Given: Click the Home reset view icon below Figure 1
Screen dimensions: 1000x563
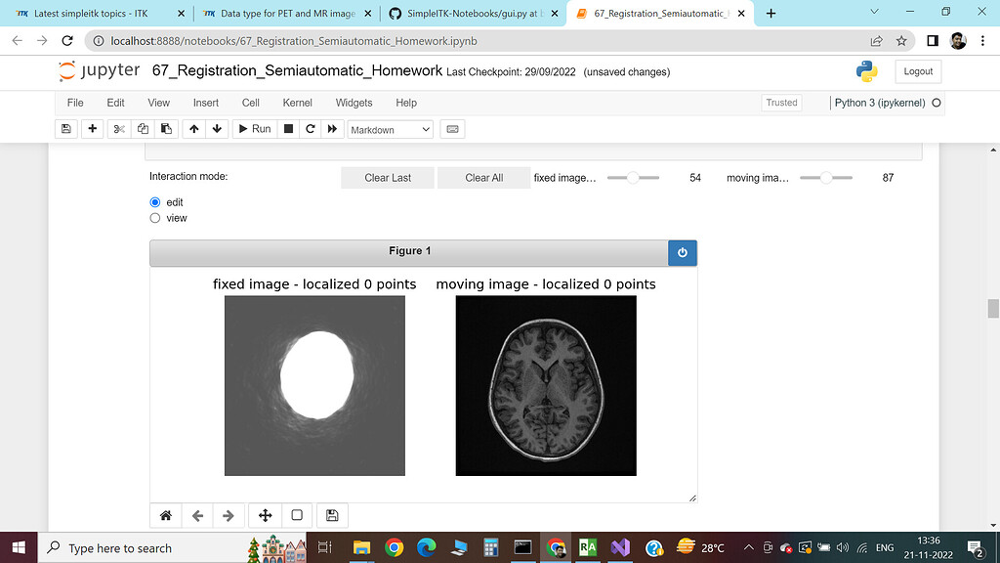Looking at the screenshot, I should click(x=165, y=515).
